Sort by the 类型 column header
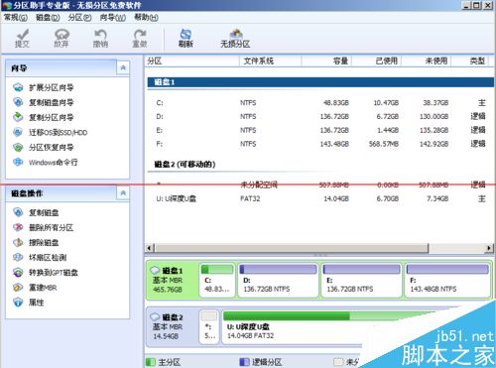 point(469,61)
